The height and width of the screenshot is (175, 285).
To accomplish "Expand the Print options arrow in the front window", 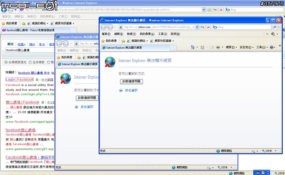I will click(x=222, y=47).
